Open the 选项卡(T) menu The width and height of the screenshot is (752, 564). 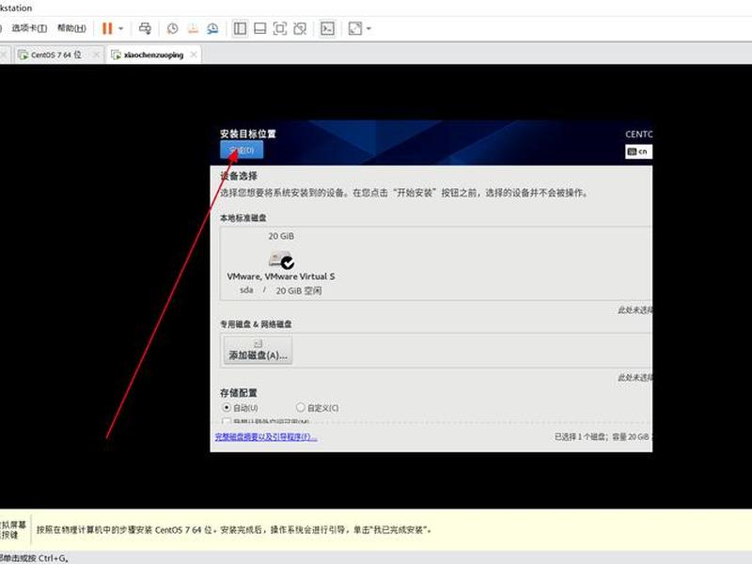(29, 28)
